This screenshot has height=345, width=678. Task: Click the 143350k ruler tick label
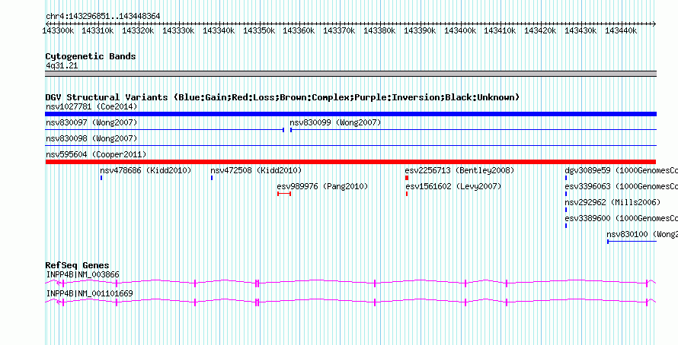[259, 30]
